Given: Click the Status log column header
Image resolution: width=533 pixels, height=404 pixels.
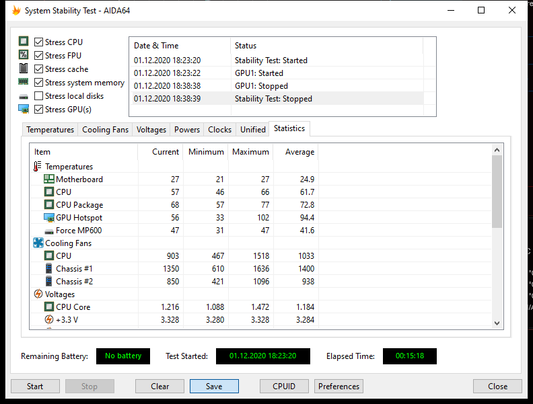Looking at the screenshot, I should (x=327, y=46).
